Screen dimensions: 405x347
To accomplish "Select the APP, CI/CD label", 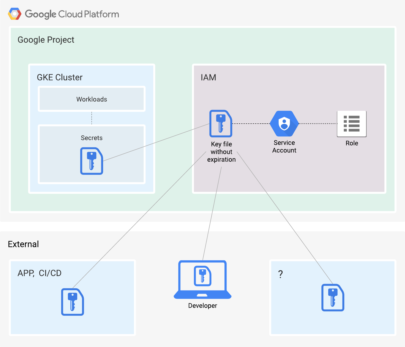I will [40, 273].
